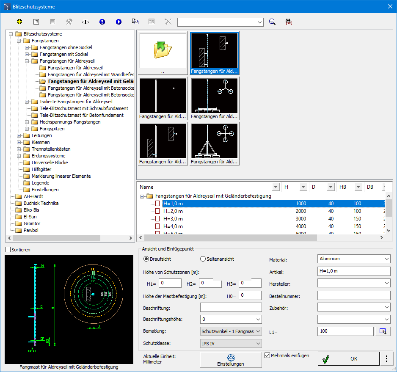Screen dimensions: 397x372
Task: Select the H=3,0 m list row
Action: click(x=173, y=219)
